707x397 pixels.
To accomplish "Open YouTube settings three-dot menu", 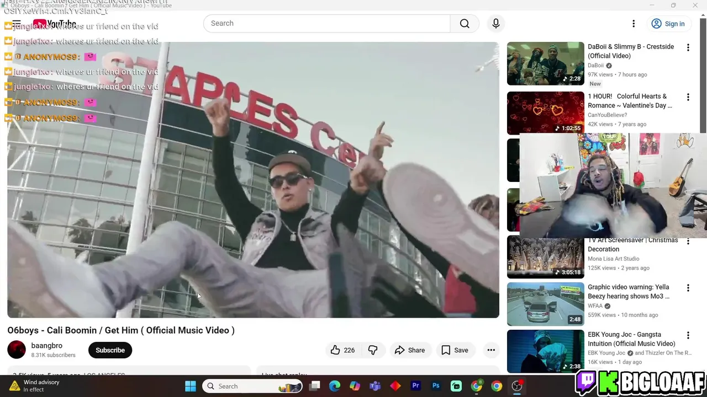I will click(634, 24).
